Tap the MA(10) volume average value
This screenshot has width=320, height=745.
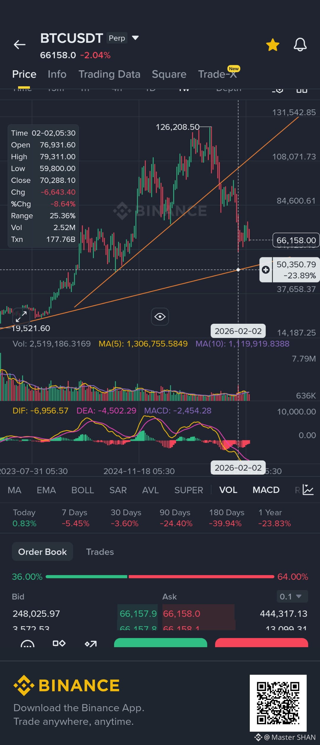point(242,344)
